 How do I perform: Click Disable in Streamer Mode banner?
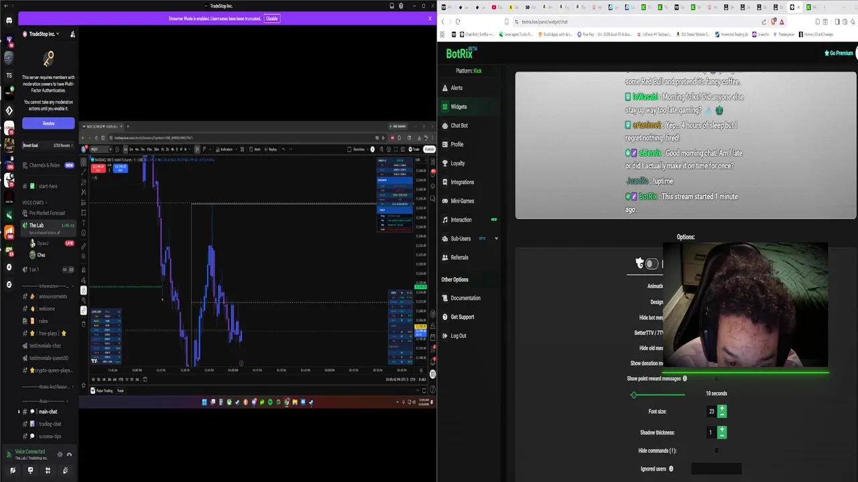coord(271,19)
